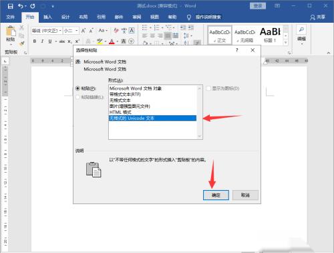
Task: Click the large Paste clipboard icon
Action: point(11,31)
